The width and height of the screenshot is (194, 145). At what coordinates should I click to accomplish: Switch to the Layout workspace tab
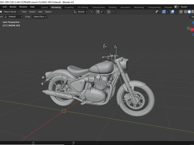pos(44,7)
